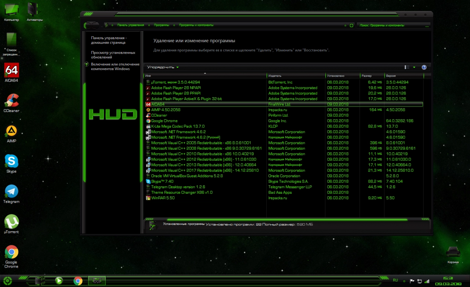470x287 pixels.
Task: Click the Start orb on the taskbar
Action: point(8,281)
